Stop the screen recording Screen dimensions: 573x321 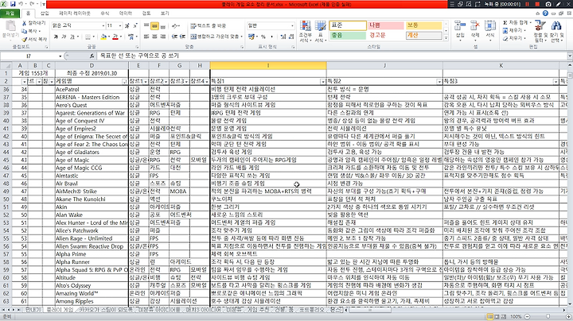(537, 4)
